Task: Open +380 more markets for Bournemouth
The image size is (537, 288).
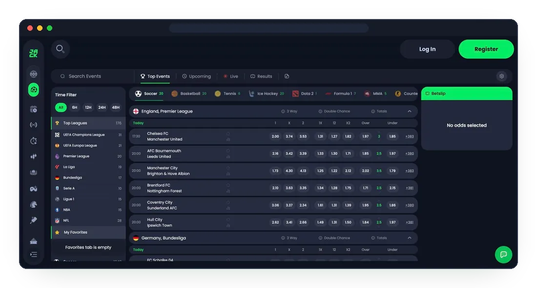Action: (409, 153)
